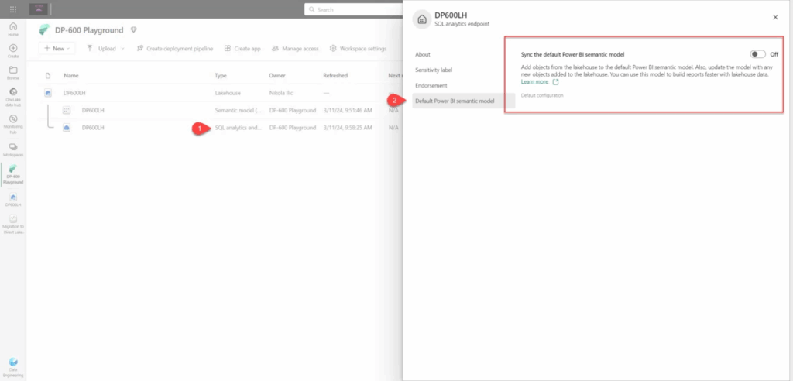The image size is (793, 381).
Task: Open the New dropdown button
Action: click(x=57, y=49)
